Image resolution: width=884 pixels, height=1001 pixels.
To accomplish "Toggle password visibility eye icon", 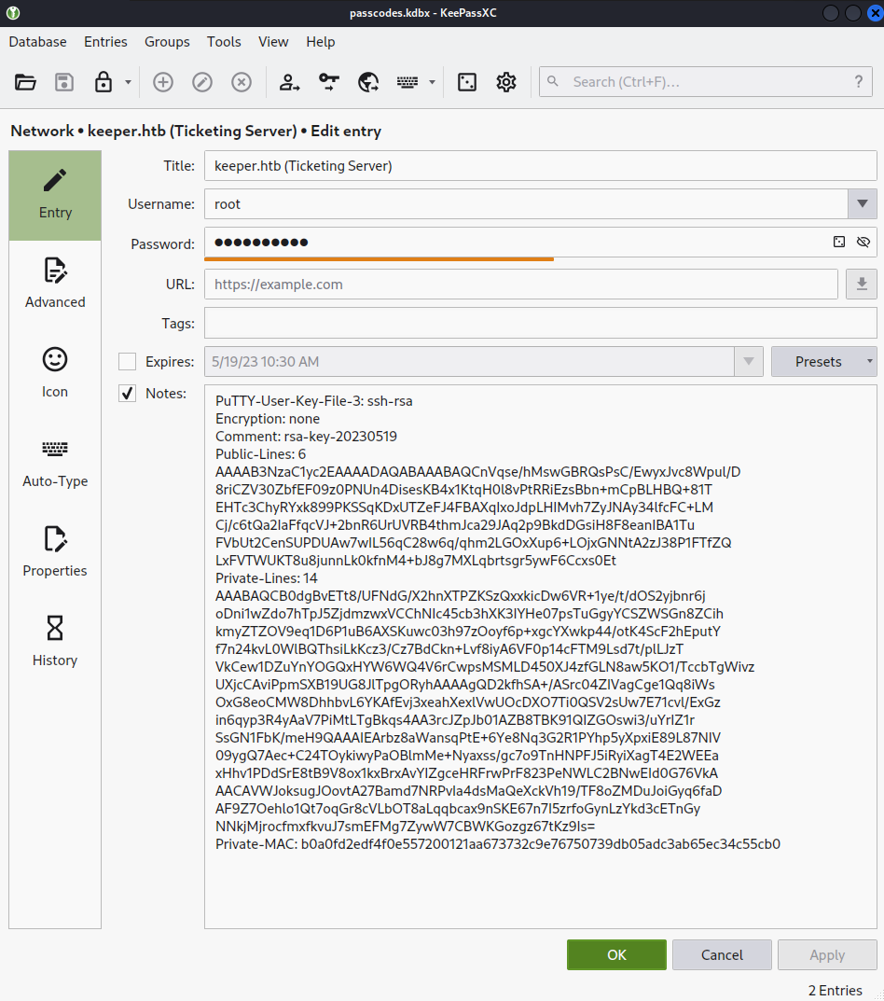I will point(863,242).
